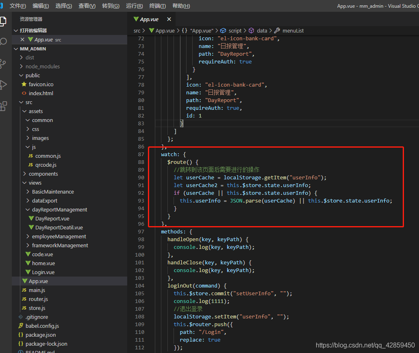The width and height of the screenshot is (419, 353).
Task: Click the JS icon beside main.js
Action: [24, 290]
